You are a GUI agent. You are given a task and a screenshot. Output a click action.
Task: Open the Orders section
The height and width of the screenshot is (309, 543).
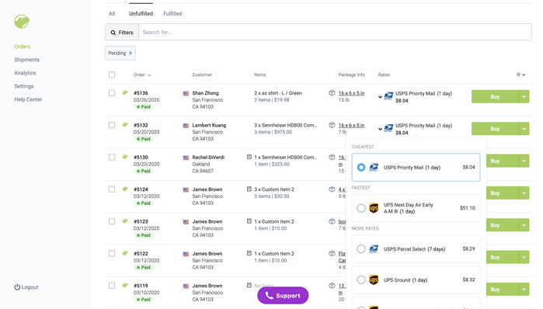coord(23,47)
